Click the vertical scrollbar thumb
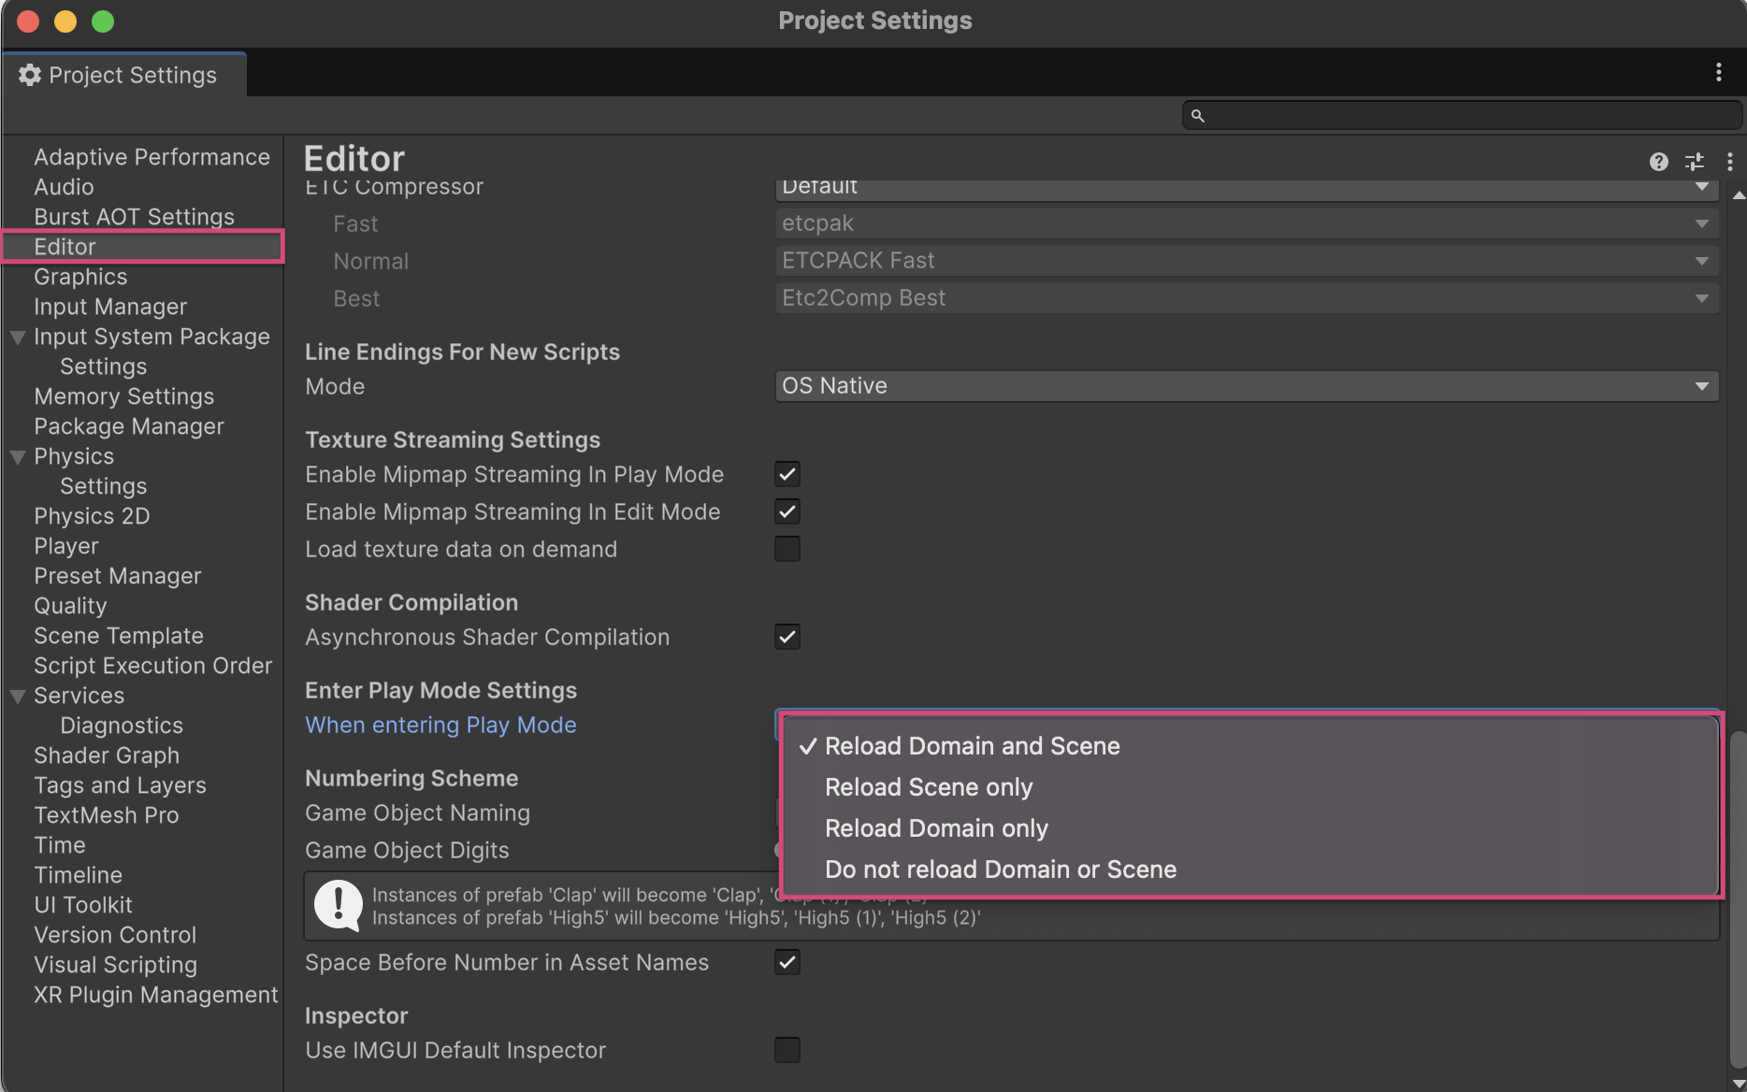1747x1092 pixels. (1738, 898)
